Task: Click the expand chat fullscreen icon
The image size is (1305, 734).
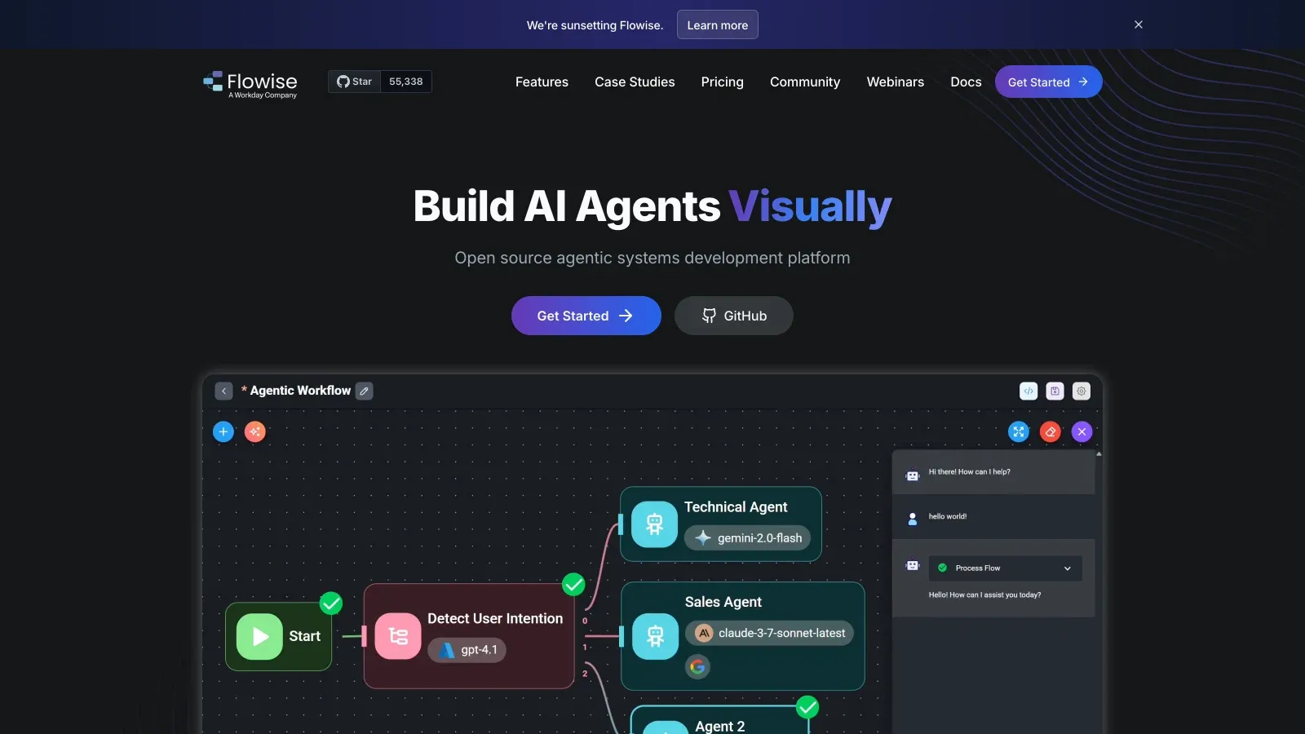Action: 1019,431
